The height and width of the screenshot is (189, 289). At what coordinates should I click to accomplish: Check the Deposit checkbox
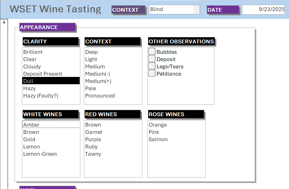(x=152, y=59)
